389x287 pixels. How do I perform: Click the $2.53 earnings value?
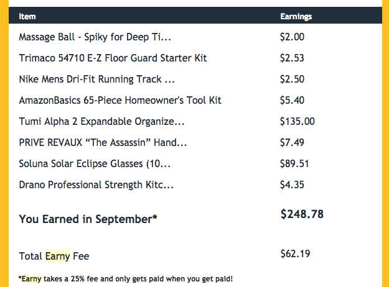tap(292, 58)
